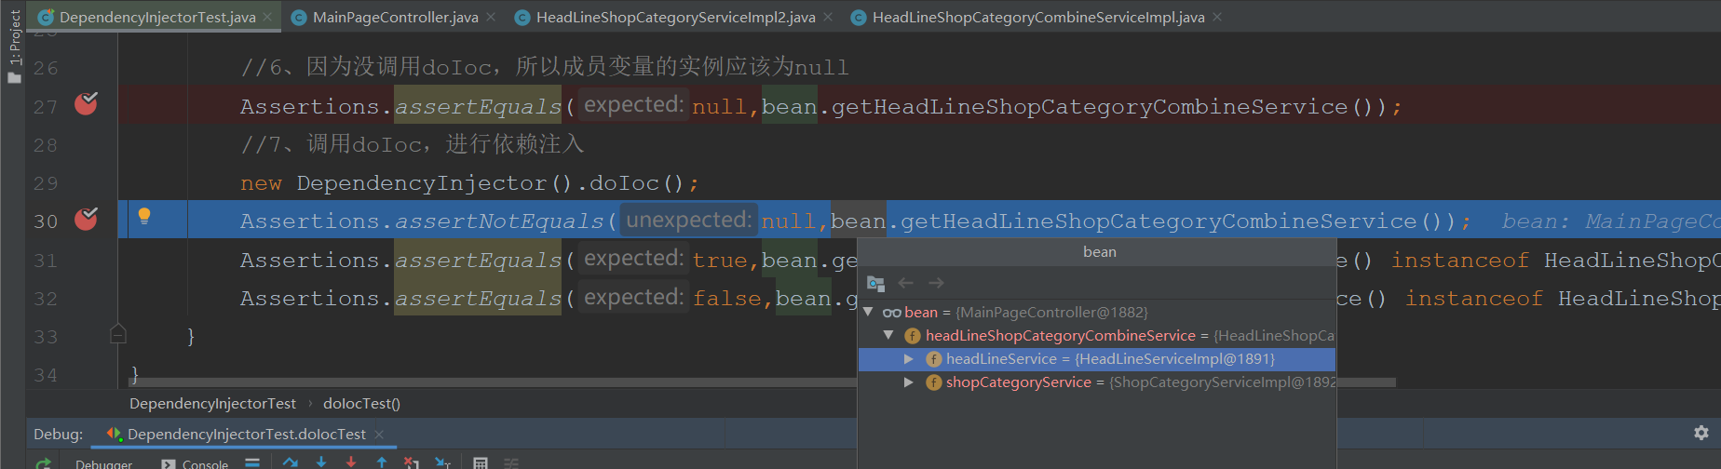Open Evaluate Expression calculator

(481, 462)
